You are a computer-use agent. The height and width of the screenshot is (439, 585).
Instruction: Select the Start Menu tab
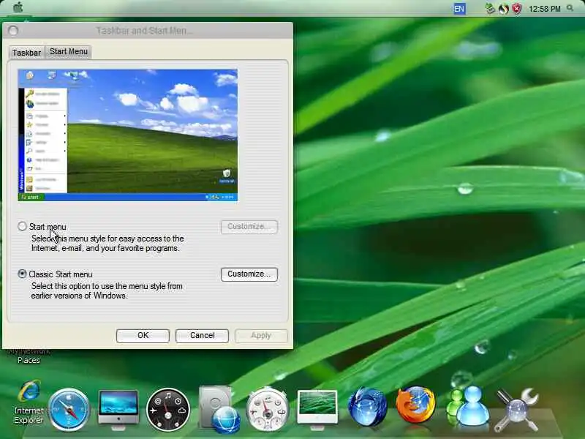point(69,51)
